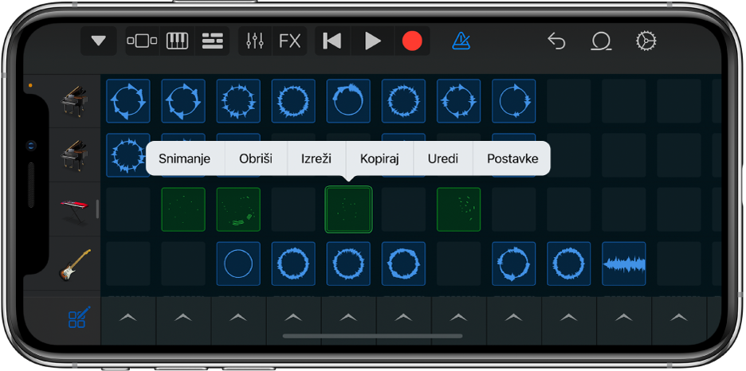Trigger the first column's up-arrow chevron
This screenshot has width=746, height=371.
pos(128,318)
